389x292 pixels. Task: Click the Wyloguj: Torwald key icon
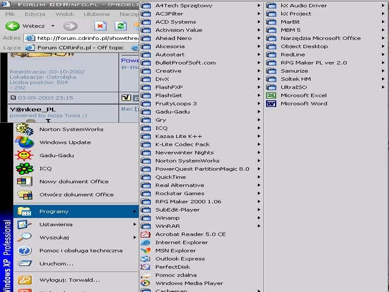pos(24,280)
